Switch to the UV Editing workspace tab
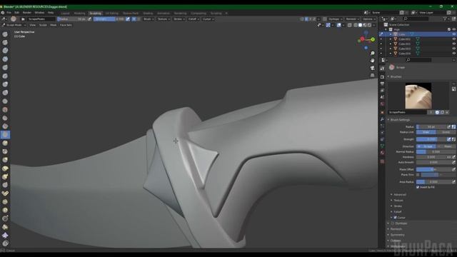 pos(112,14)
